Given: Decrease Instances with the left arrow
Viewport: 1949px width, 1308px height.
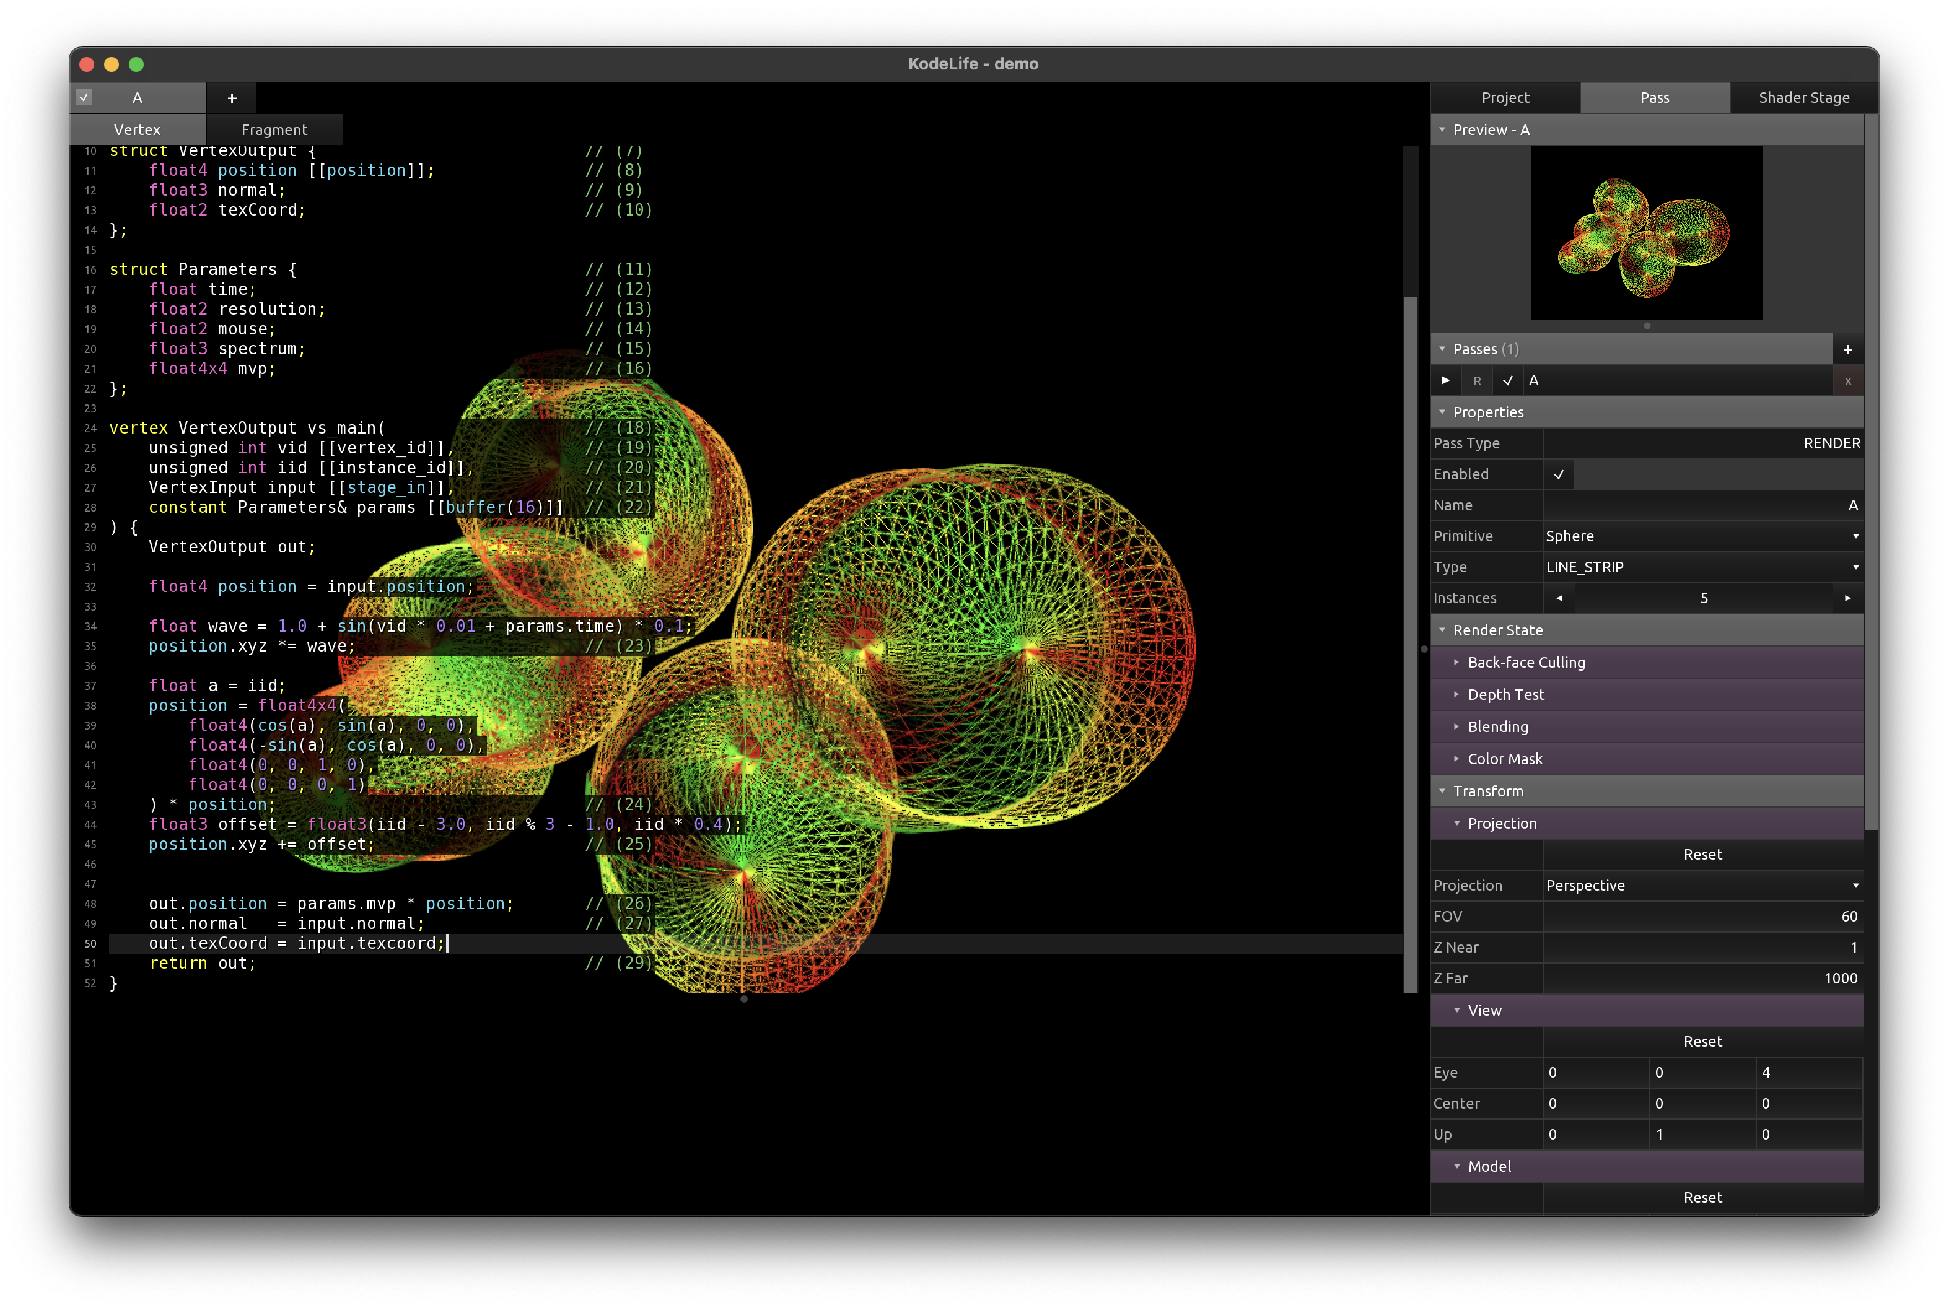Looking at the screenshot, I should tap(1559, 598).
